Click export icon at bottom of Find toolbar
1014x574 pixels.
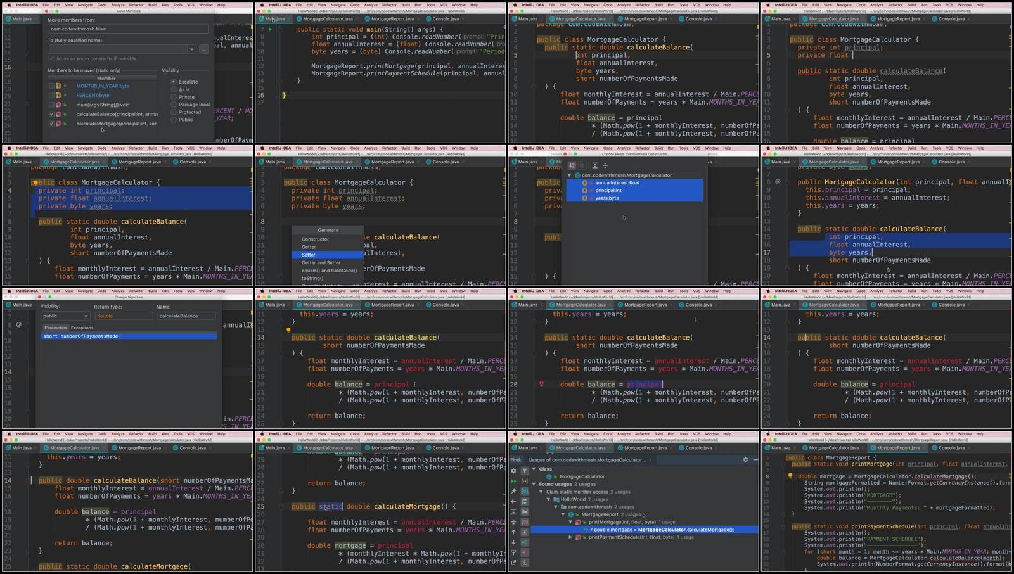513,563
